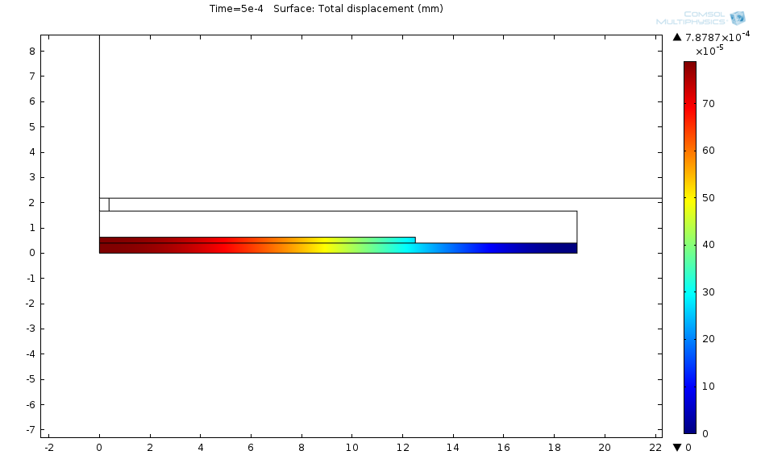Click the legend tick label 70
The height and width of the screenshot is (459, 761).
coord(709,104)
